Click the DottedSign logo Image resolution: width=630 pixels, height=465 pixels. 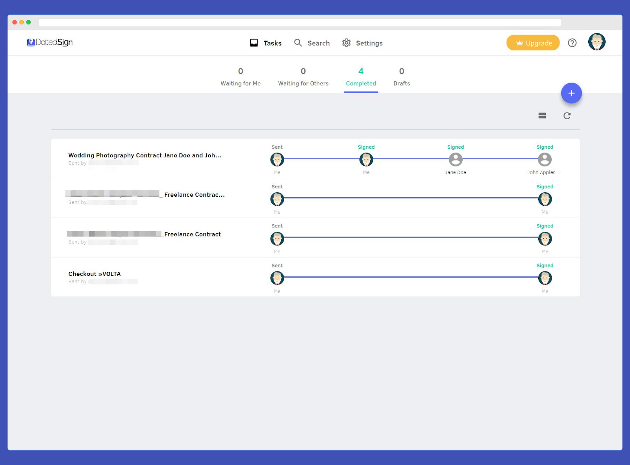tap(50, 42)
